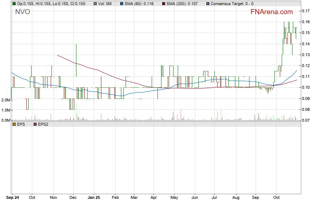
Task: Click the purple Consensus Target legend swatch
Action: pyautogui.click(x=208, y=4)
